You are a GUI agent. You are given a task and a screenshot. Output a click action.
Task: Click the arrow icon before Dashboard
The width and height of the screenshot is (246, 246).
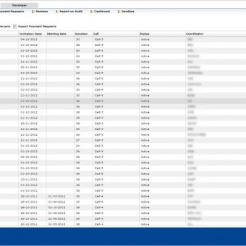(x=91, y=11)
